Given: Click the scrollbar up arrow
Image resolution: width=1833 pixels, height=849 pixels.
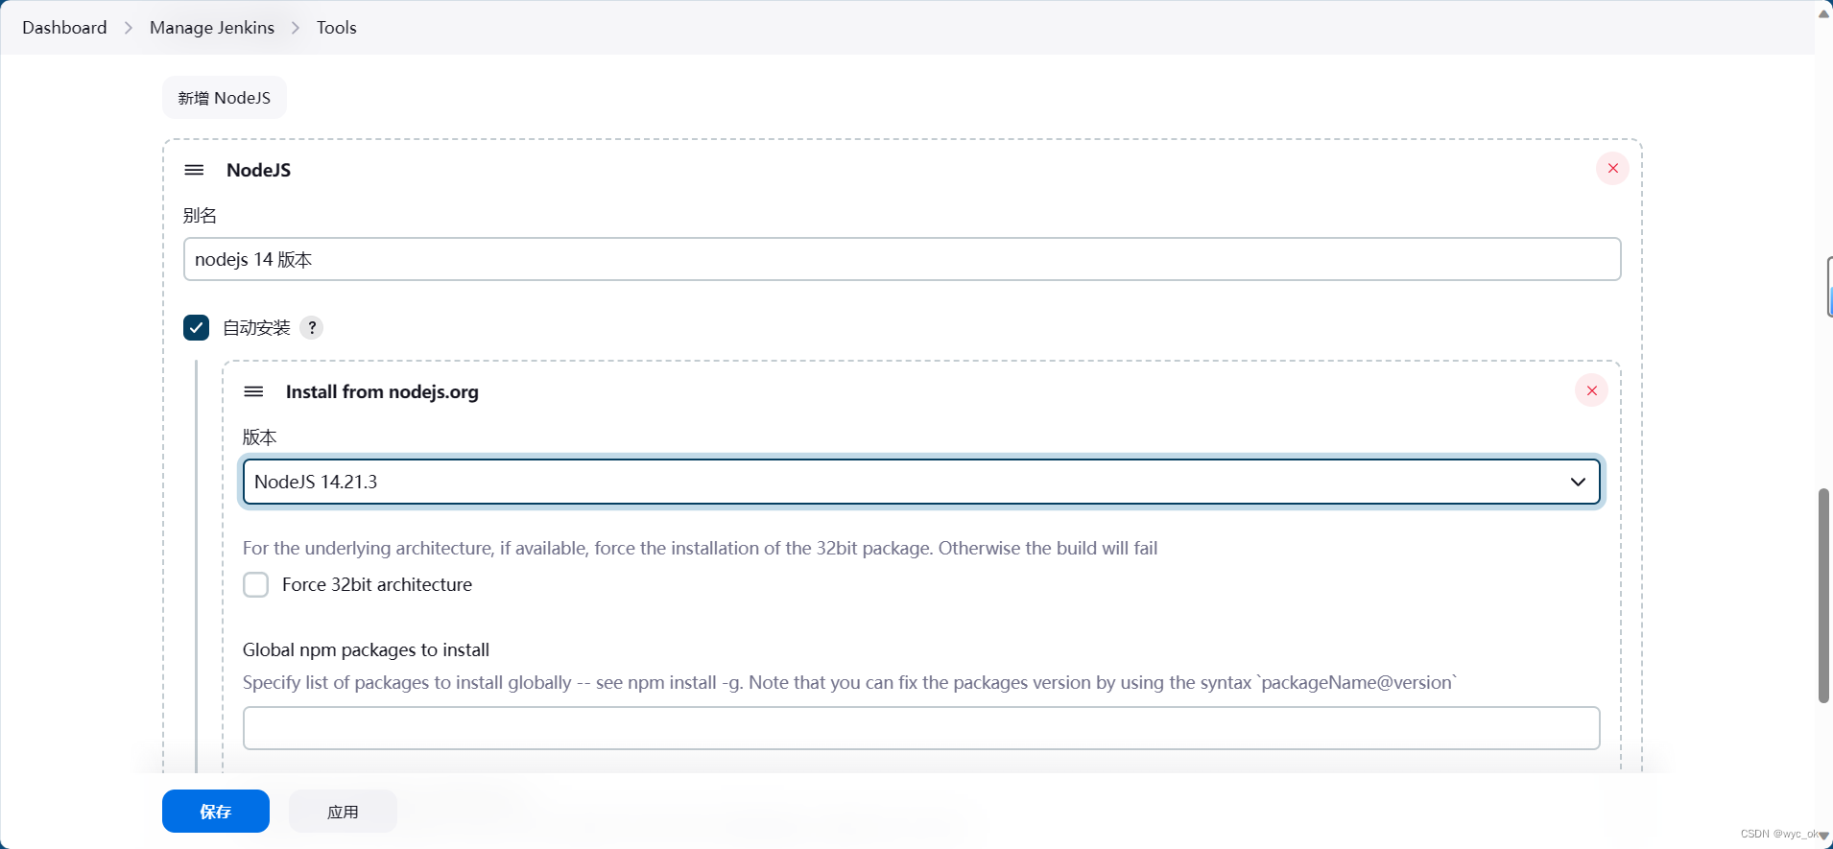Looking at the screenshot, I should click(1823, 12).
